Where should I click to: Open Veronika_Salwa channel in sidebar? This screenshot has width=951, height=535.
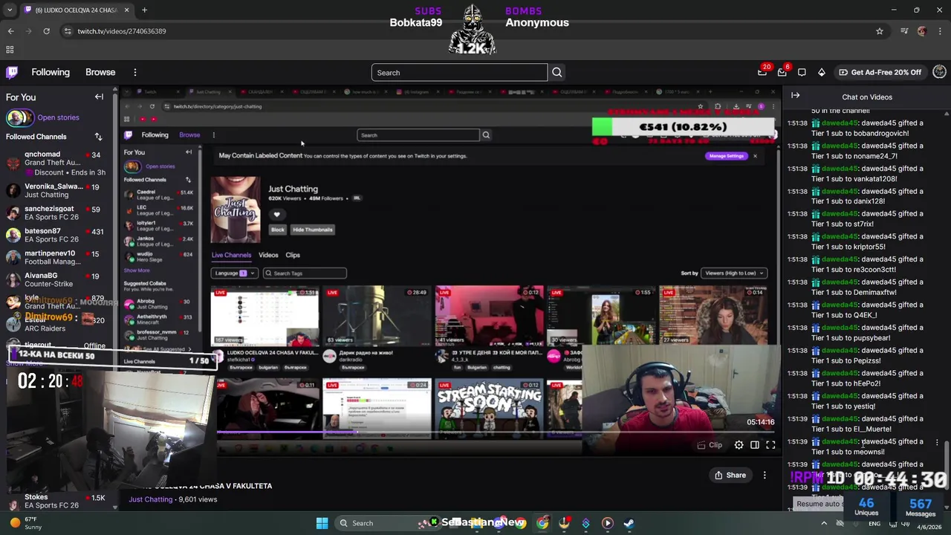tap(56, 190)
